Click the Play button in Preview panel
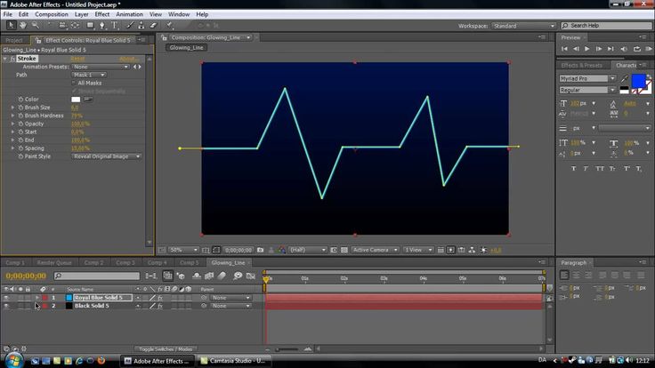 [x=586, y=49]
